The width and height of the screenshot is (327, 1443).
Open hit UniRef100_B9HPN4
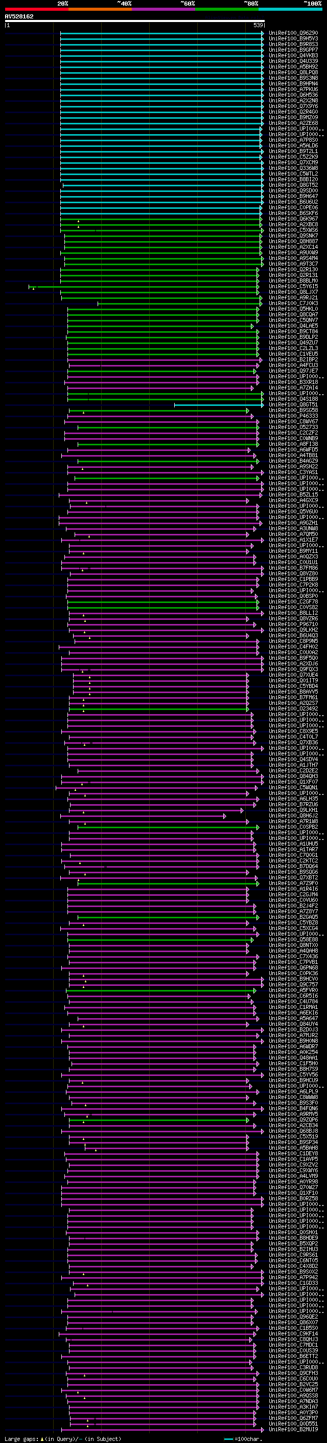click(293, 83)
